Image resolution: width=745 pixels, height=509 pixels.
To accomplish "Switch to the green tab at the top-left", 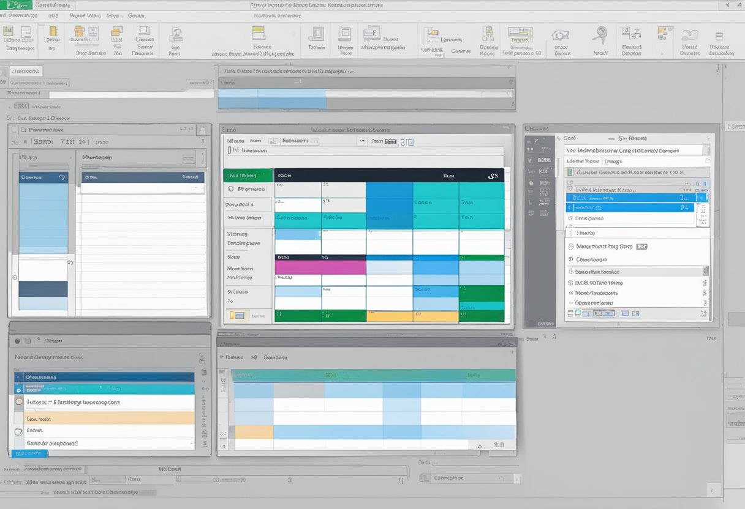I will click(x=18, y=4).
